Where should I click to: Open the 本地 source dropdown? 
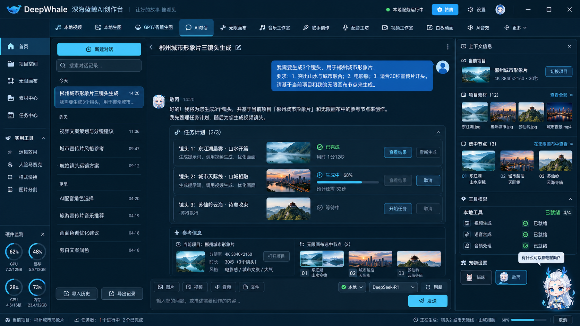coord(352,287)
